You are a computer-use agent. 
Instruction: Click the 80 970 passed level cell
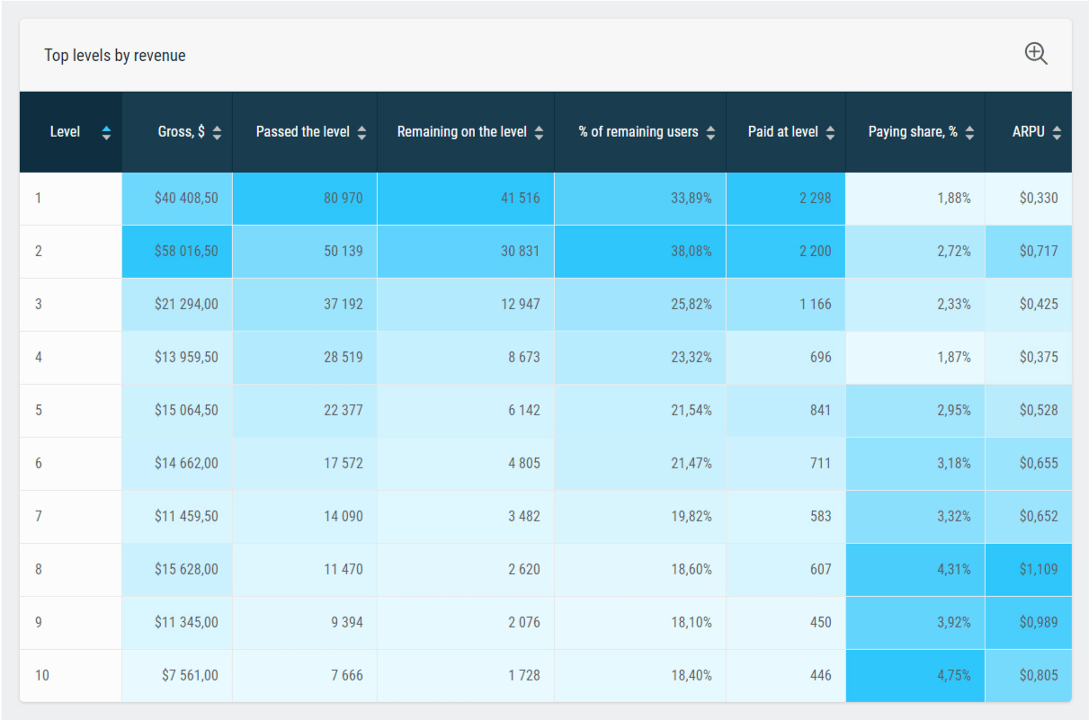tap(344, 198)
